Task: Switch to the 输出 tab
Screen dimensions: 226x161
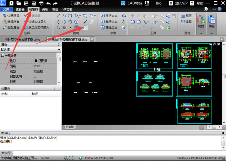Action: [x=55, y=9]
